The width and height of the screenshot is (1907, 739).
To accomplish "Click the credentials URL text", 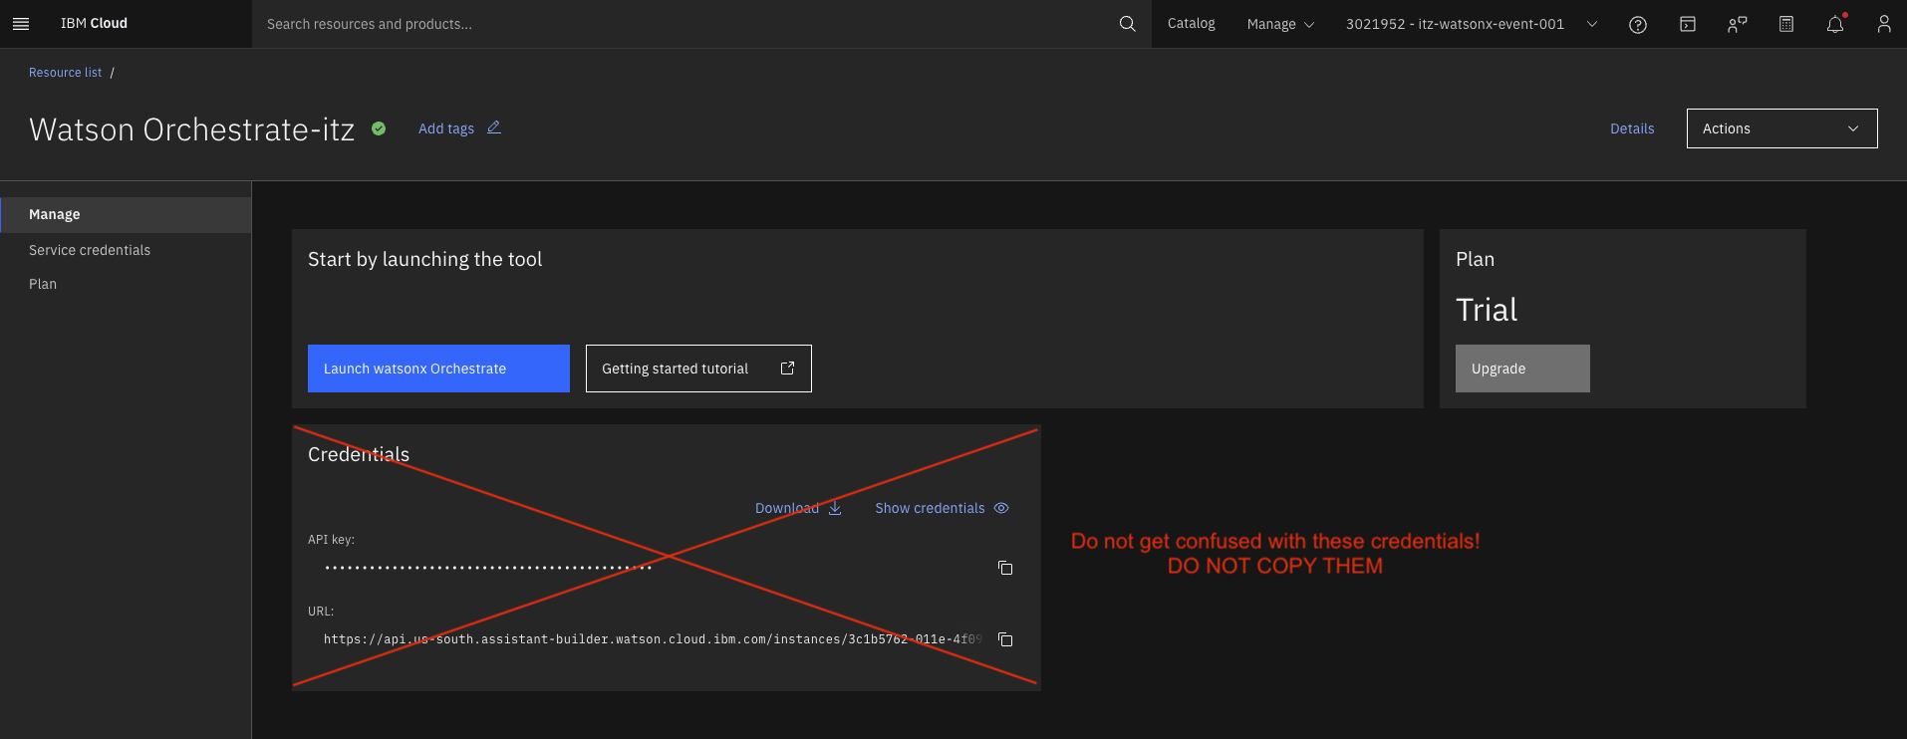I will click(x=653, y=639).
